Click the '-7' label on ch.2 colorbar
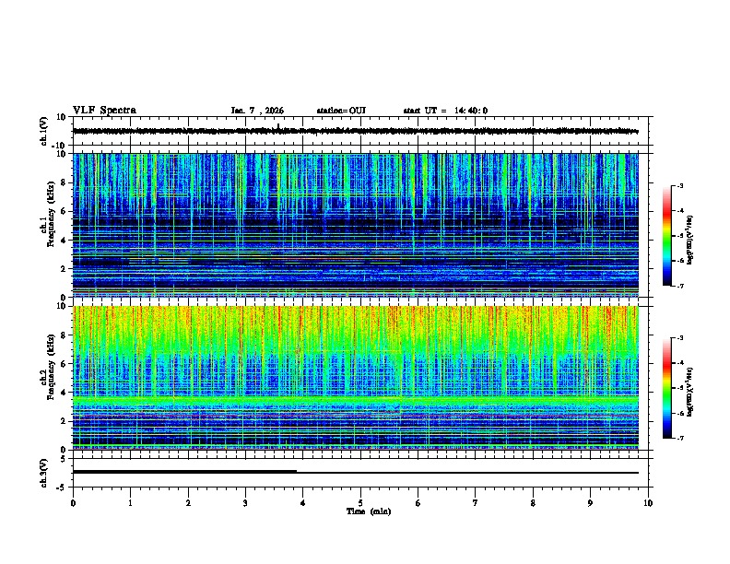 tap(680, 439)
